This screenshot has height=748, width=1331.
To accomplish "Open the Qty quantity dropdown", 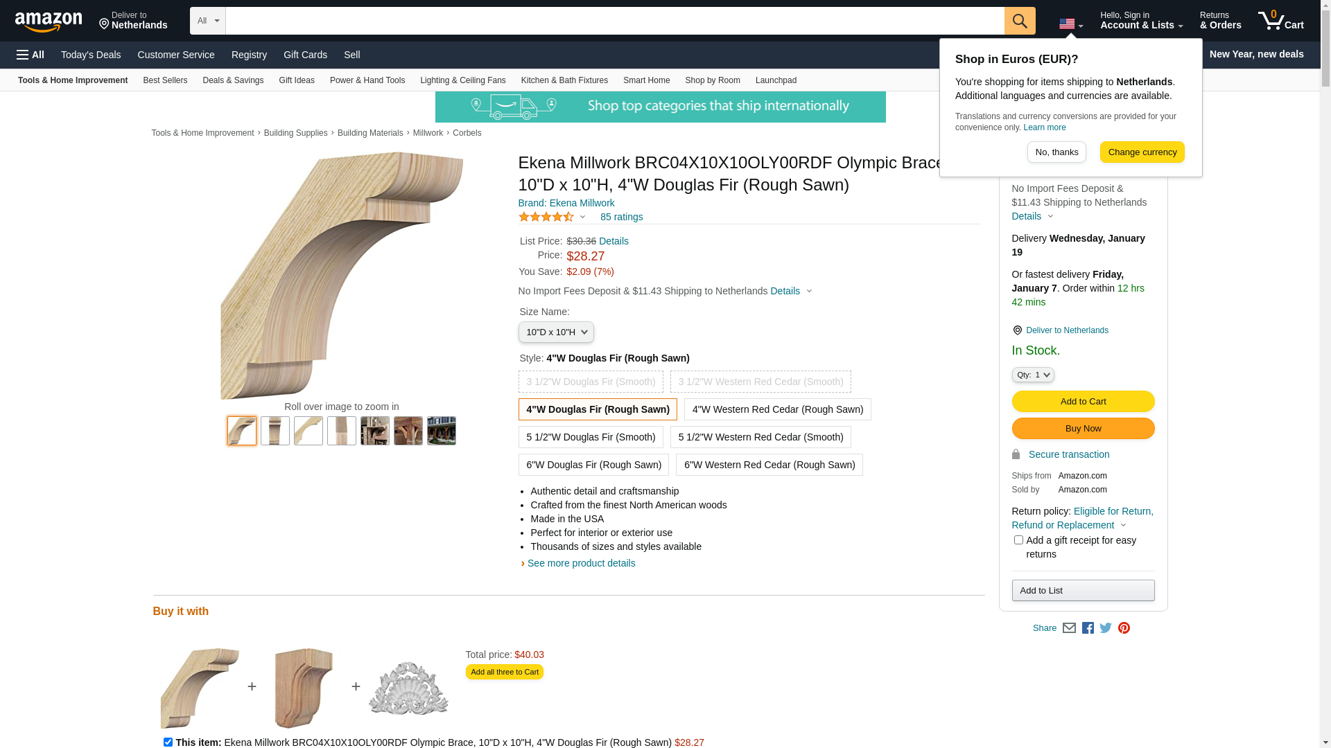I will (1033, 375).
